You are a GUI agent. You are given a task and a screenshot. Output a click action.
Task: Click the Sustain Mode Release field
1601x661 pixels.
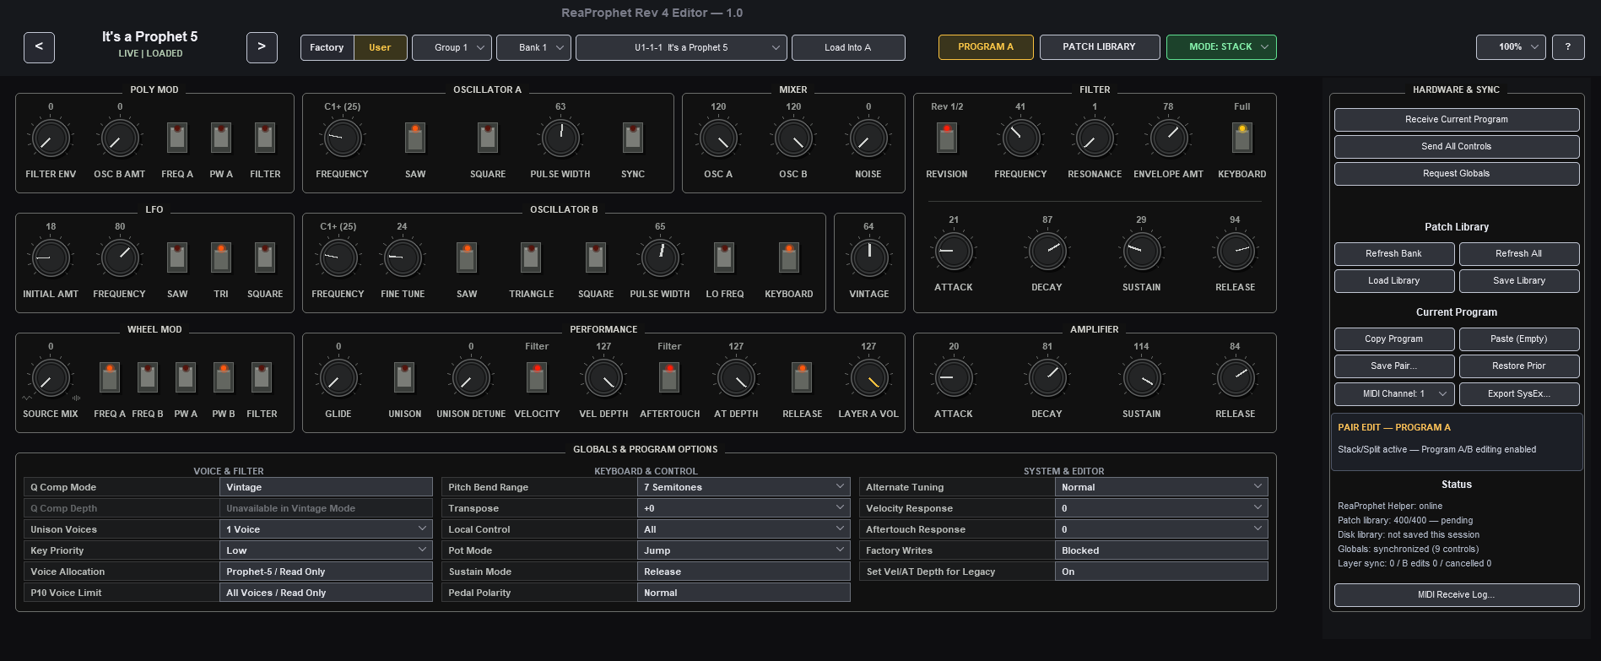pyautogui.click(x=743, y=572)
